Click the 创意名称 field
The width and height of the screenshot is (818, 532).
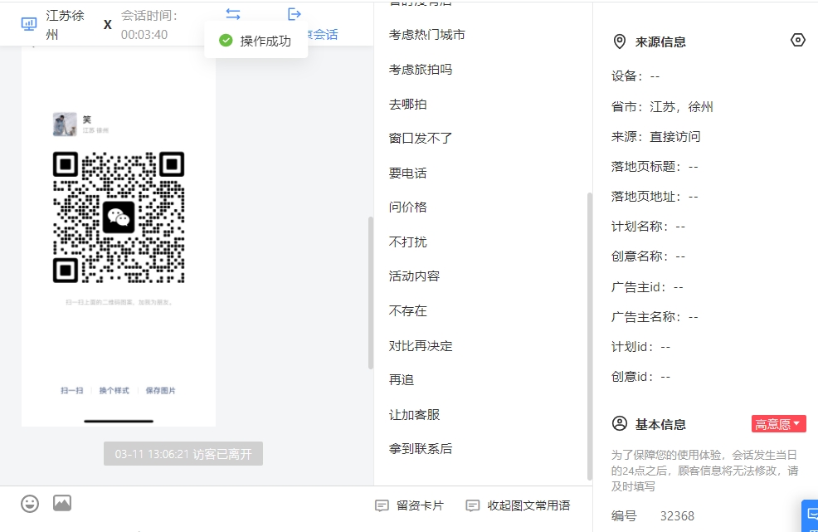[x=649, y=256]
